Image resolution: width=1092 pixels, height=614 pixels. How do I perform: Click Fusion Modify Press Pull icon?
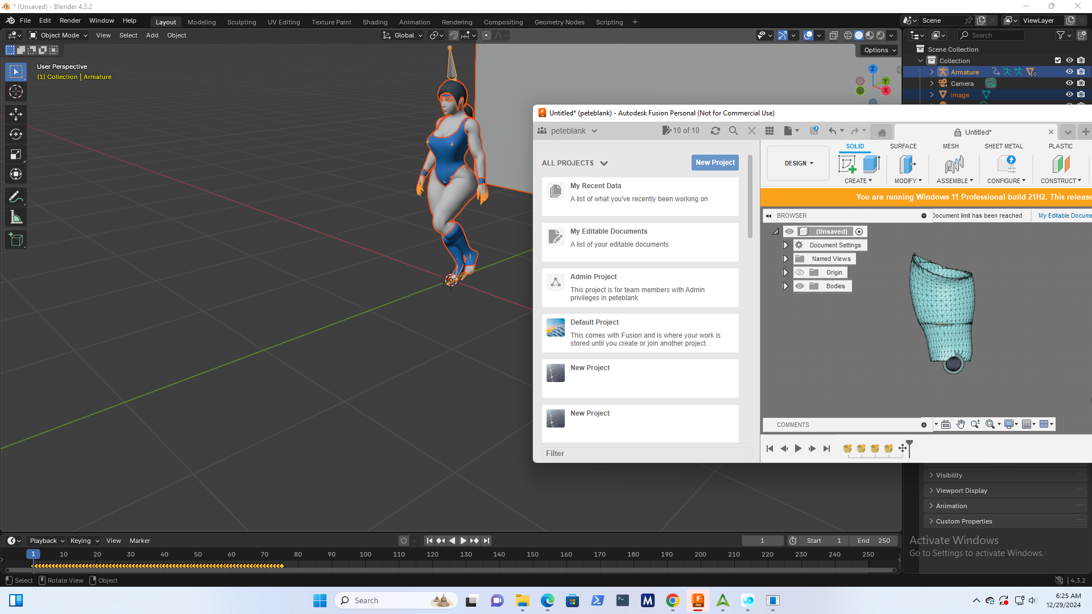(908, 164)
